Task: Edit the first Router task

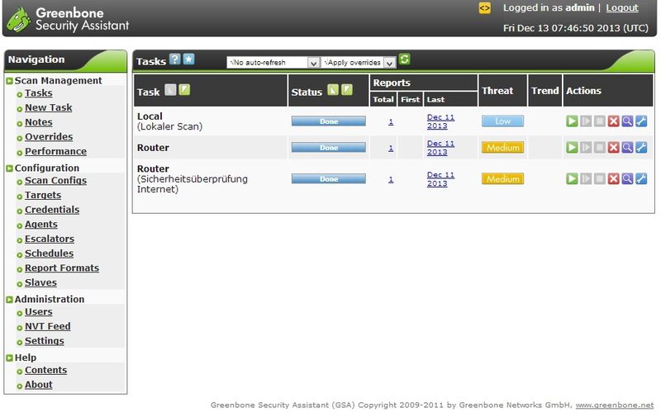Action: click(x=641, y=148)
